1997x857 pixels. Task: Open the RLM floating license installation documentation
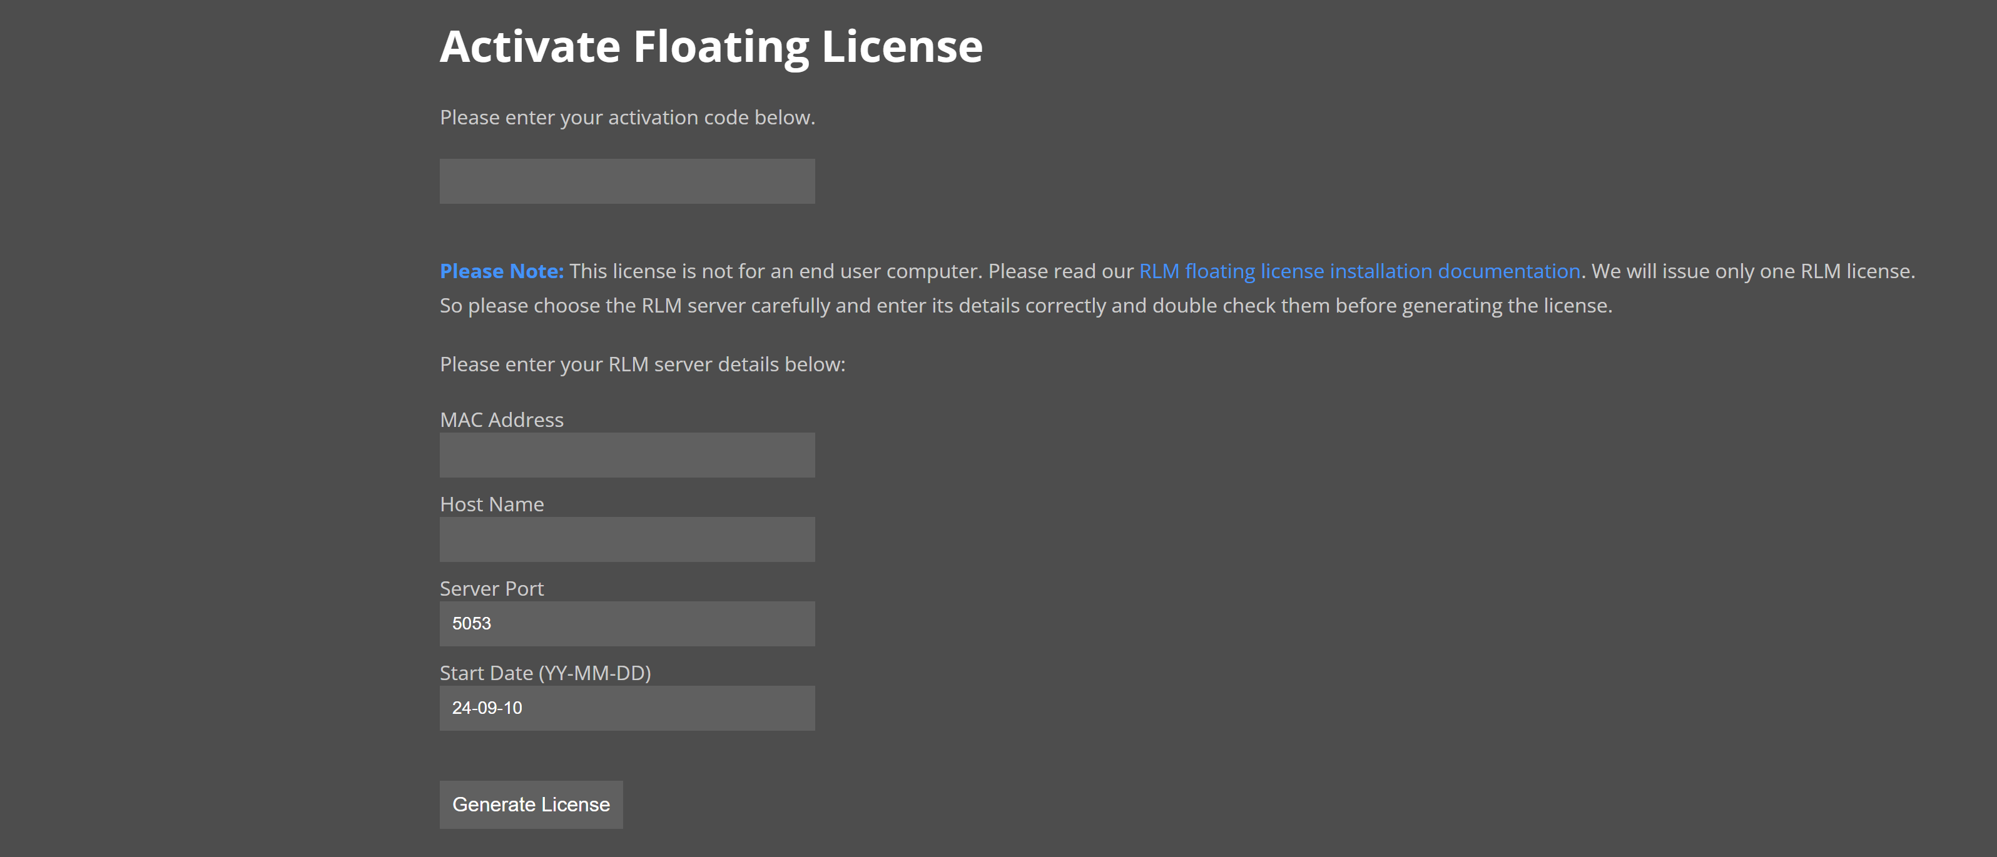pyautogui.click(x=1359, y=271)
